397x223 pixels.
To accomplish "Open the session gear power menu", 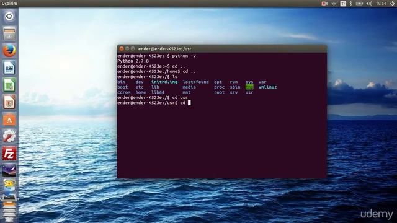I will 392,4.
